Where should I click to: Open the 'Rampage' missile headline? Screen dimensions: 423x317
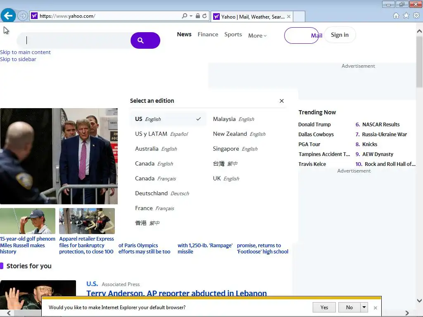(205, 248)
